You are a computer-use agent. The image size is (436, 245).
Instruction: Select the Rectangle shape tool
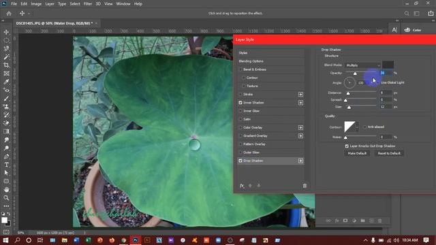click(x=6, y=181)
